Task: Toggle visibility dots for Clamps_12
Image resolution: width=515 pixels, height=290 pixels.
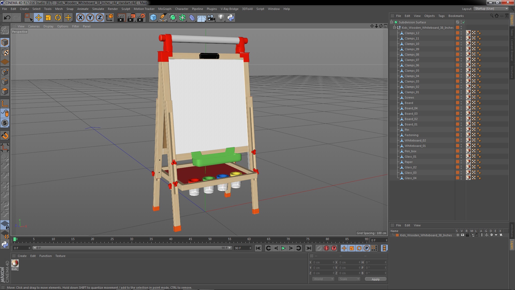Action: click(461, 33)
